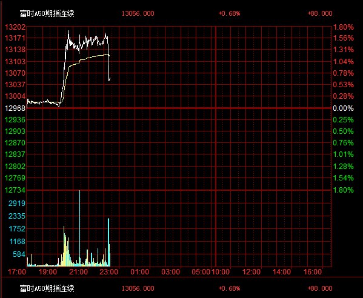Click the 2919 volume axis label
The width and height of the screenshot is (363, 298).
pyautogui.click(x=17, y=204)
